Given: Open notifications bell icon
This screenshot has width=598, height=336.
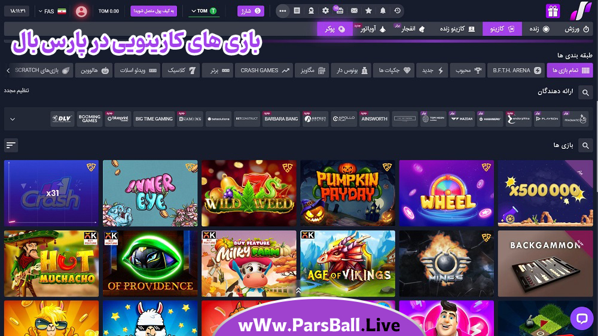Looking at the screenshot, I should 383,11.
